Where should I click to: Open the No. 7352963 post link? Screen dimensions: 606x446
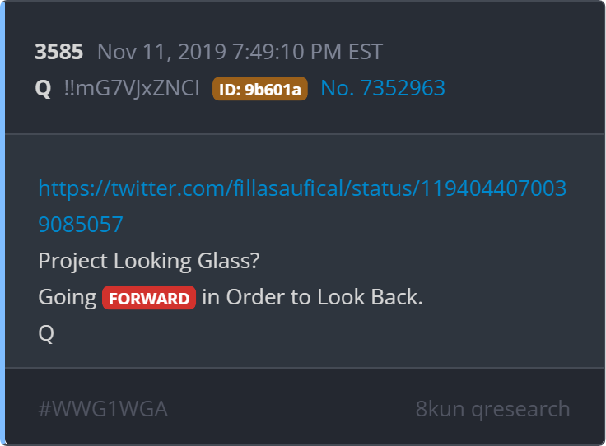(383, 88)
